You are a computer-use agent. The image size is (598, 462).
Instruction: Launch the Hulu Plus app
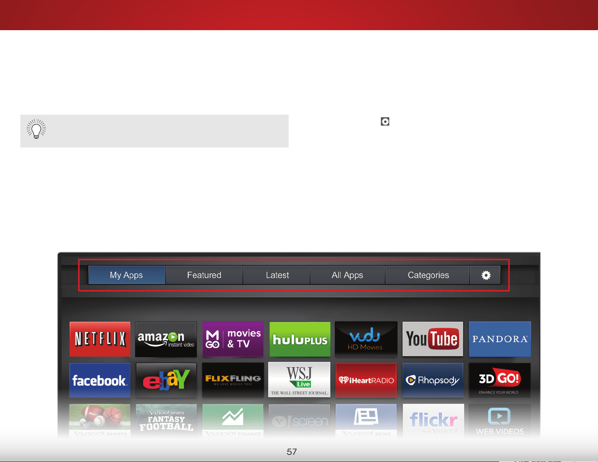click(300, 339)
